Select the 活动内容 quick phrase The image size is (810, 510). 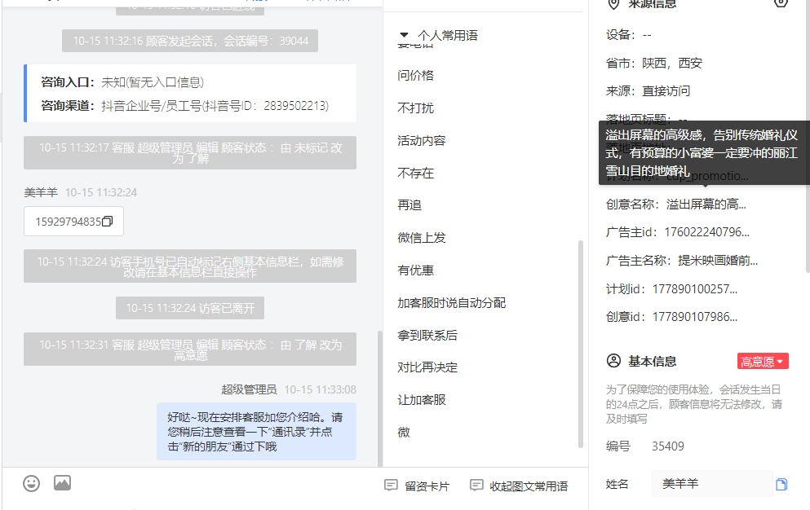point(422,140)
